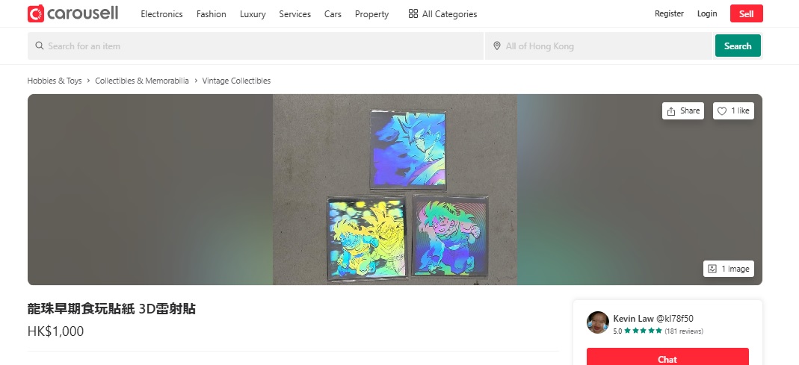Click the share arrow icon

tap(671, 111)
